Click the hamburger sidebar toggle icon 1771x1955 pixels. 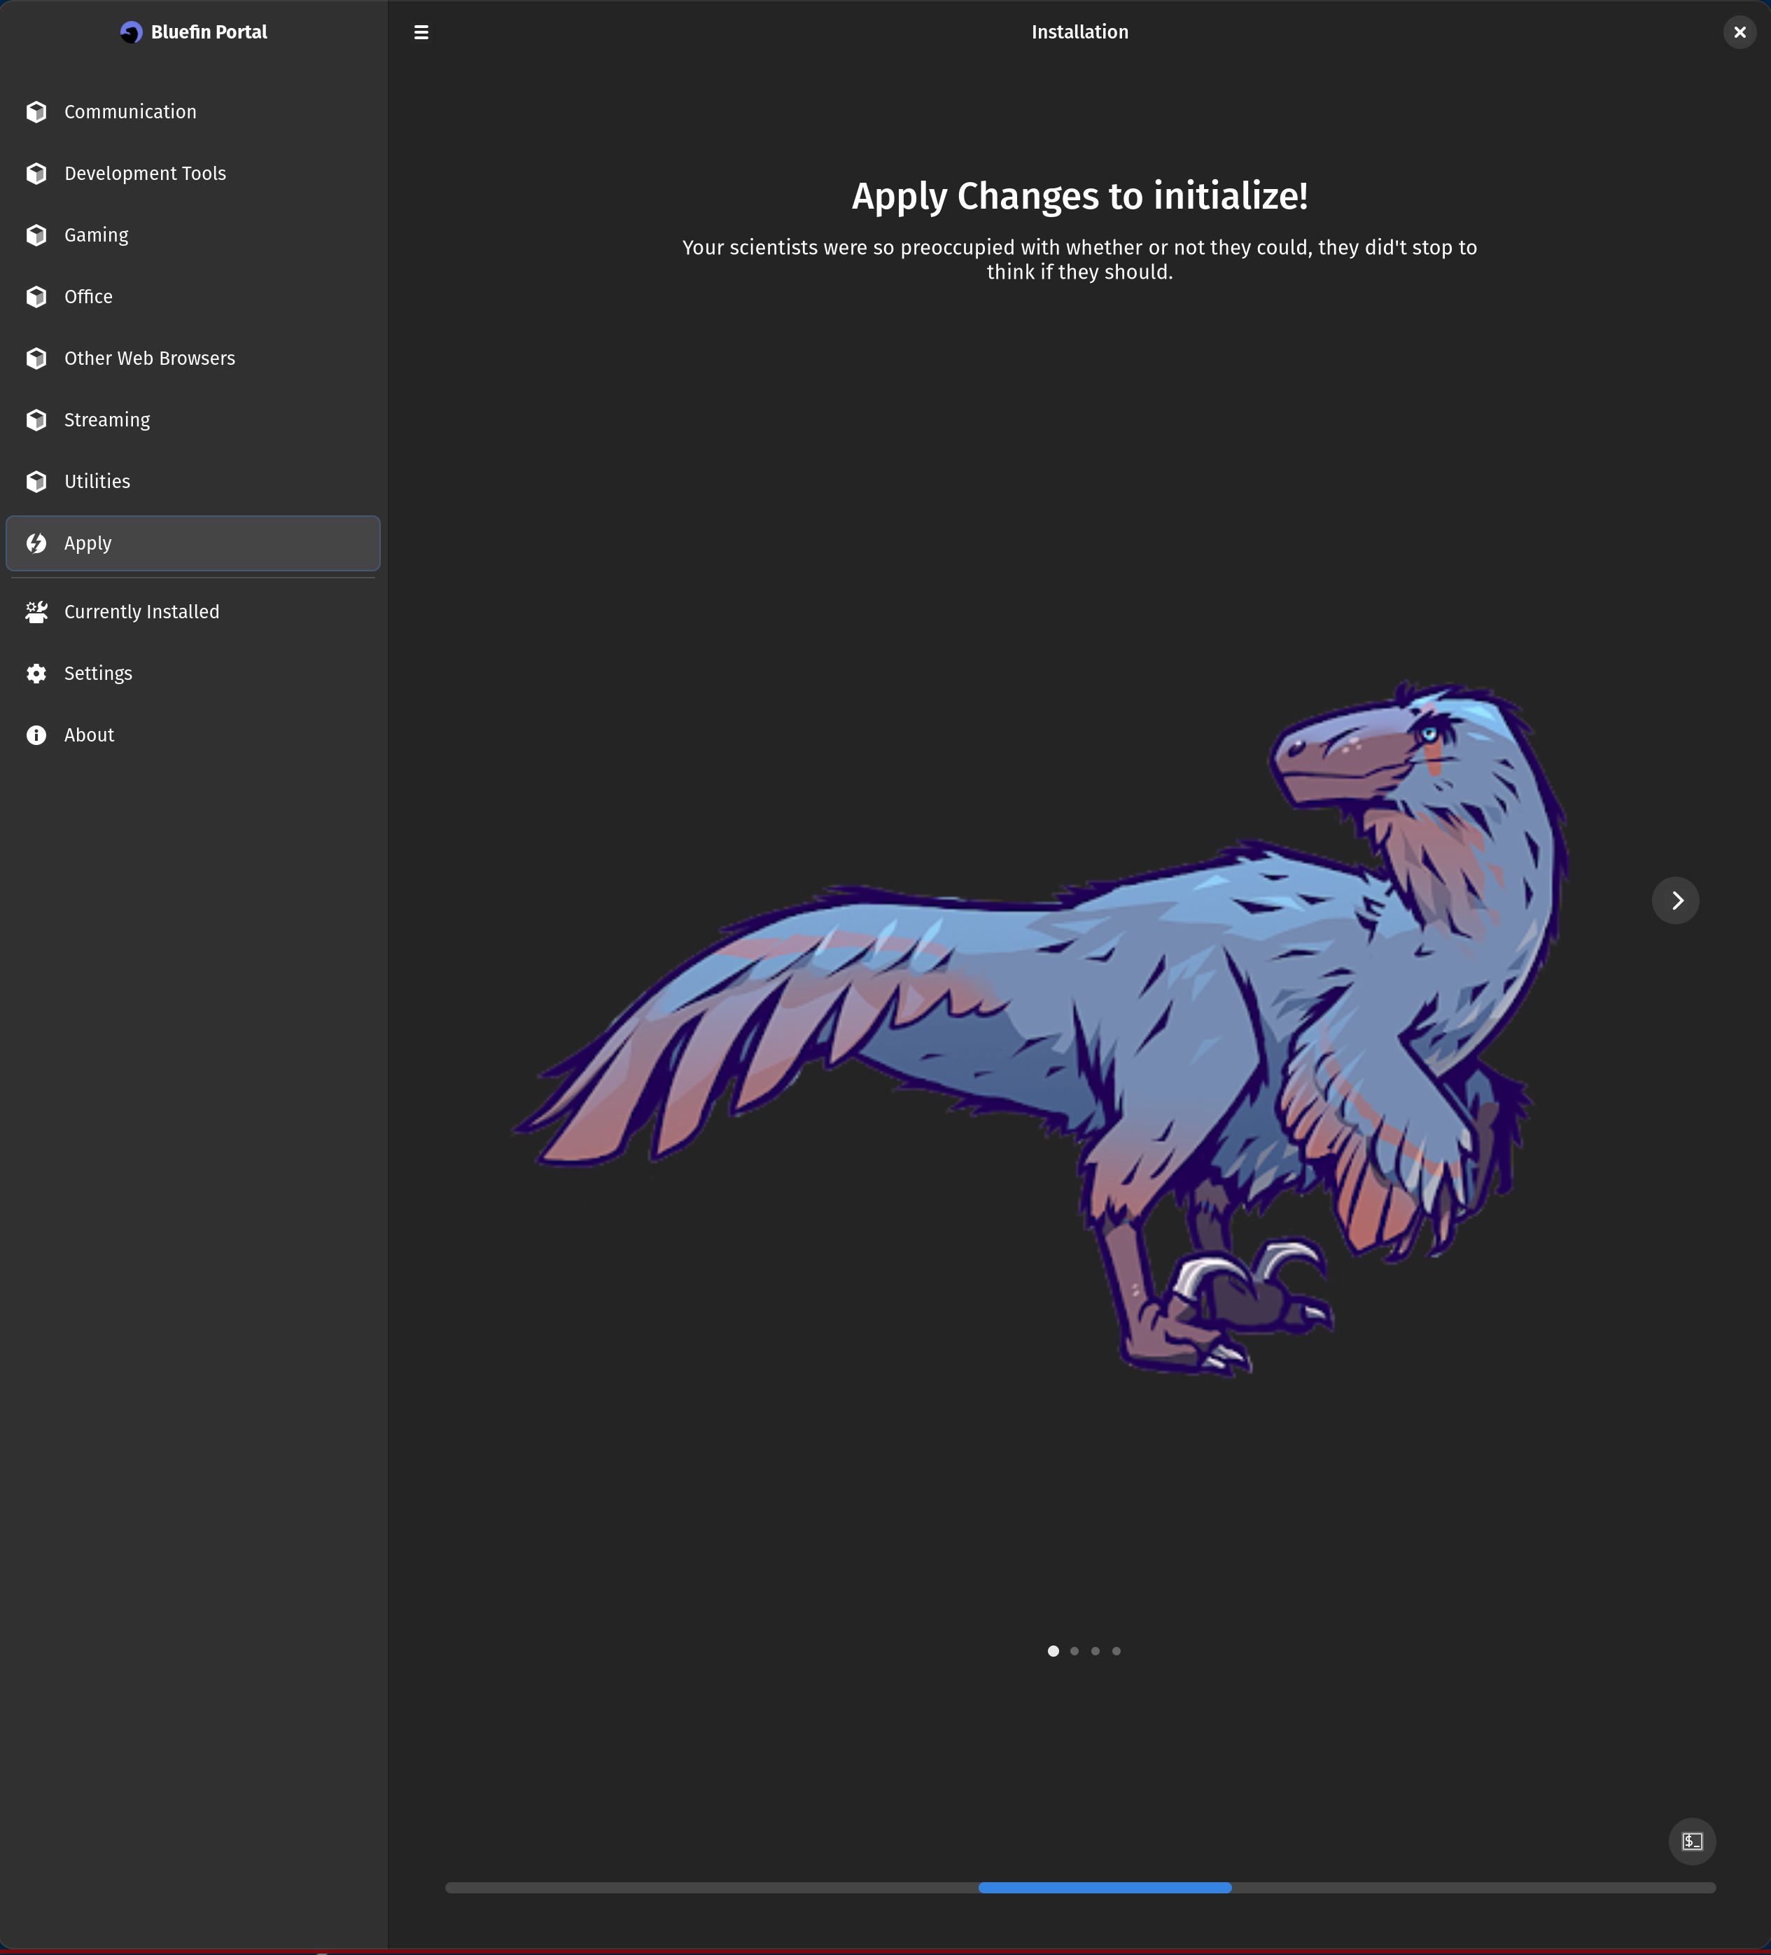click(421, 32)
